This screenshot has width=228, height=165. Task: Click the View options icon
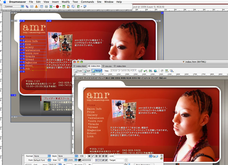167,71
